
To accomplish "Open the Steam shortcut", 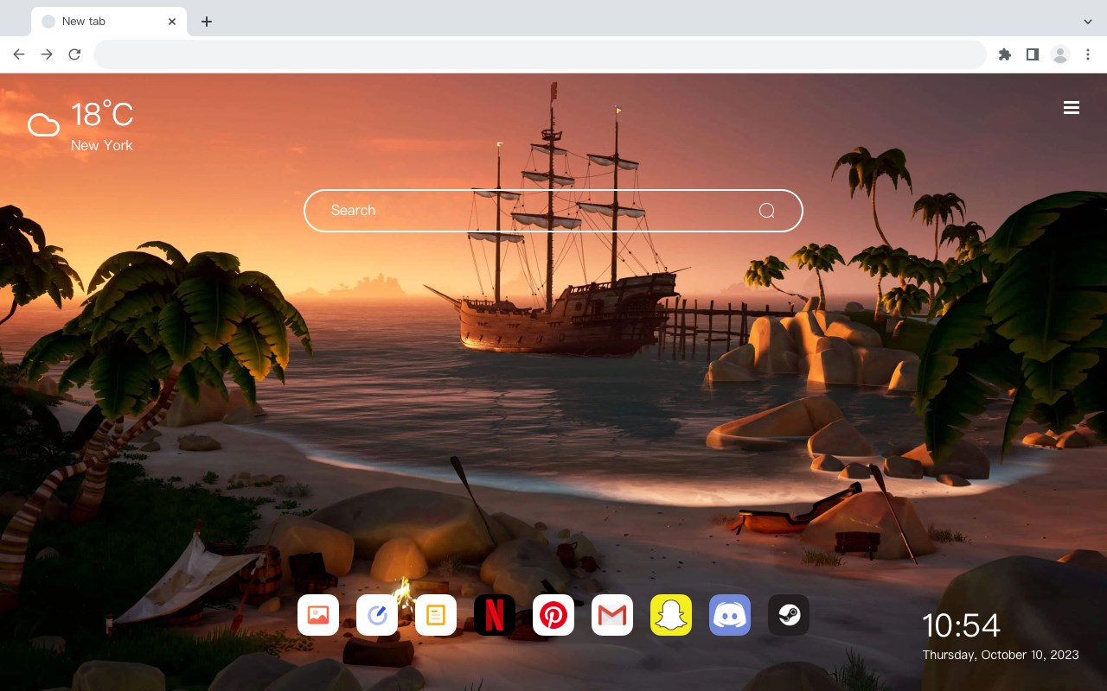I will (789, 615).
